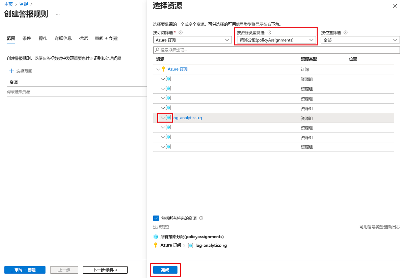Click the info icon next to 按订阅筛选
405x278 pixels.
pos(181,33)
